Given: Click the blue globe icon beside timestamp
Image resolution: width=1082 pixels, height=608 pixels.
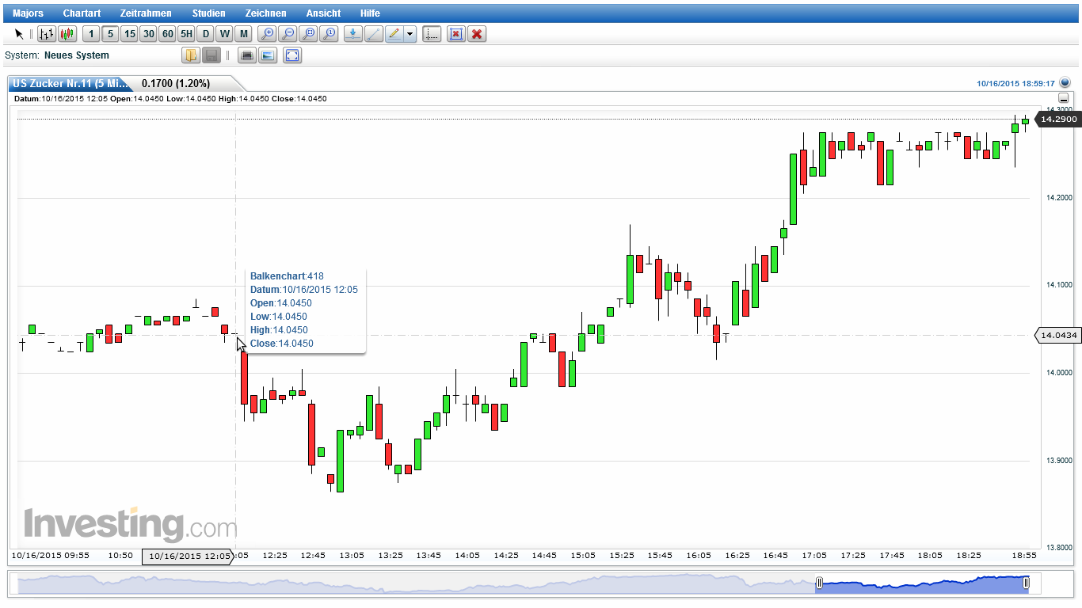Looking at the screenshot, I should [1065, 82].
